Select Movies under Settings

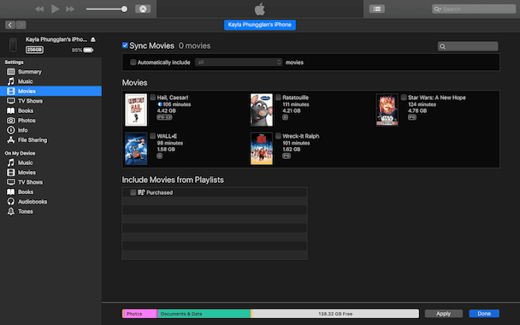pyautogui.click(x=50, y=91)
